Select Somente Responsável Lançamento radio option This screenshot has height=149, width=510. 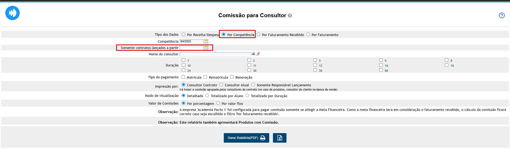[253, 85]
